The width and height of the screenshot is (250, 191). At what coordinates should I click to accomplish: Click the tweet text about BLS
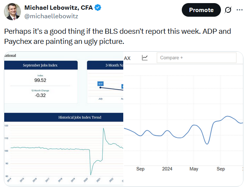(120, 36)
